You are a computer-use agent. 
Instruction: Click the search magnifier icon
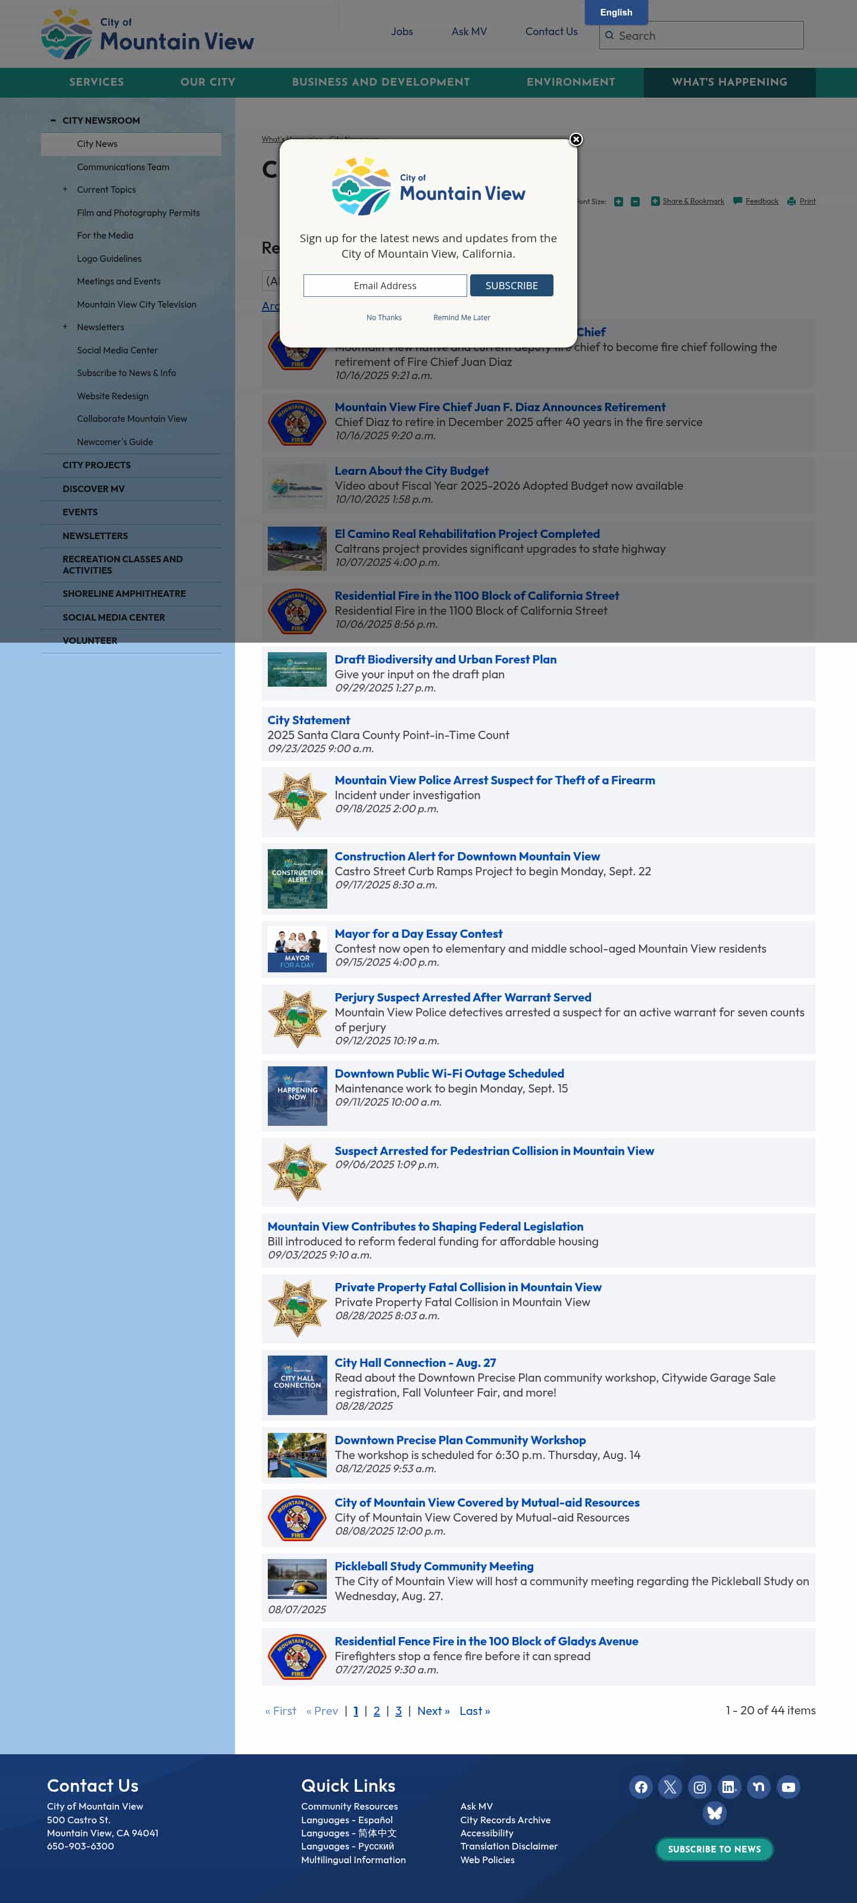pos(609,36)
